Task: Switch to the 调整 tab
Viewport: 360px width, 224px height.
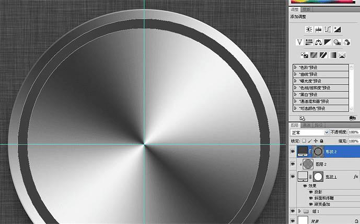Action: click(295, 9)
